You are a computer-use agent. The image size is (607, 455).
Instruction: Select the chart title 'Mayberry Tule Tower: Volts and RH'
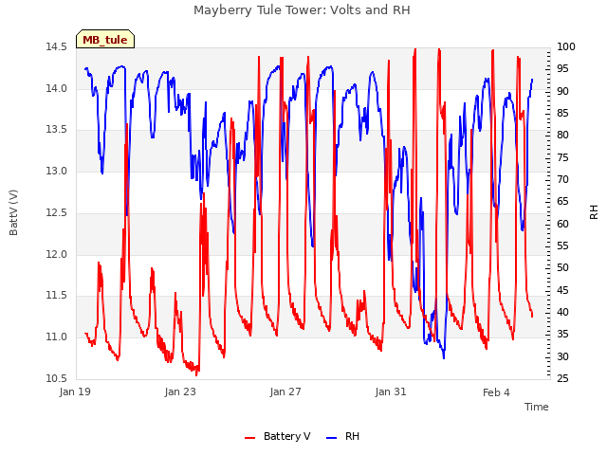tap(302, 10)
